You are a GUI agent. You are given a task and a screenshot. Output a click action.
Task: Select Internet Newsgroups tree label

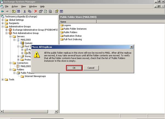(x=35, y=76)
